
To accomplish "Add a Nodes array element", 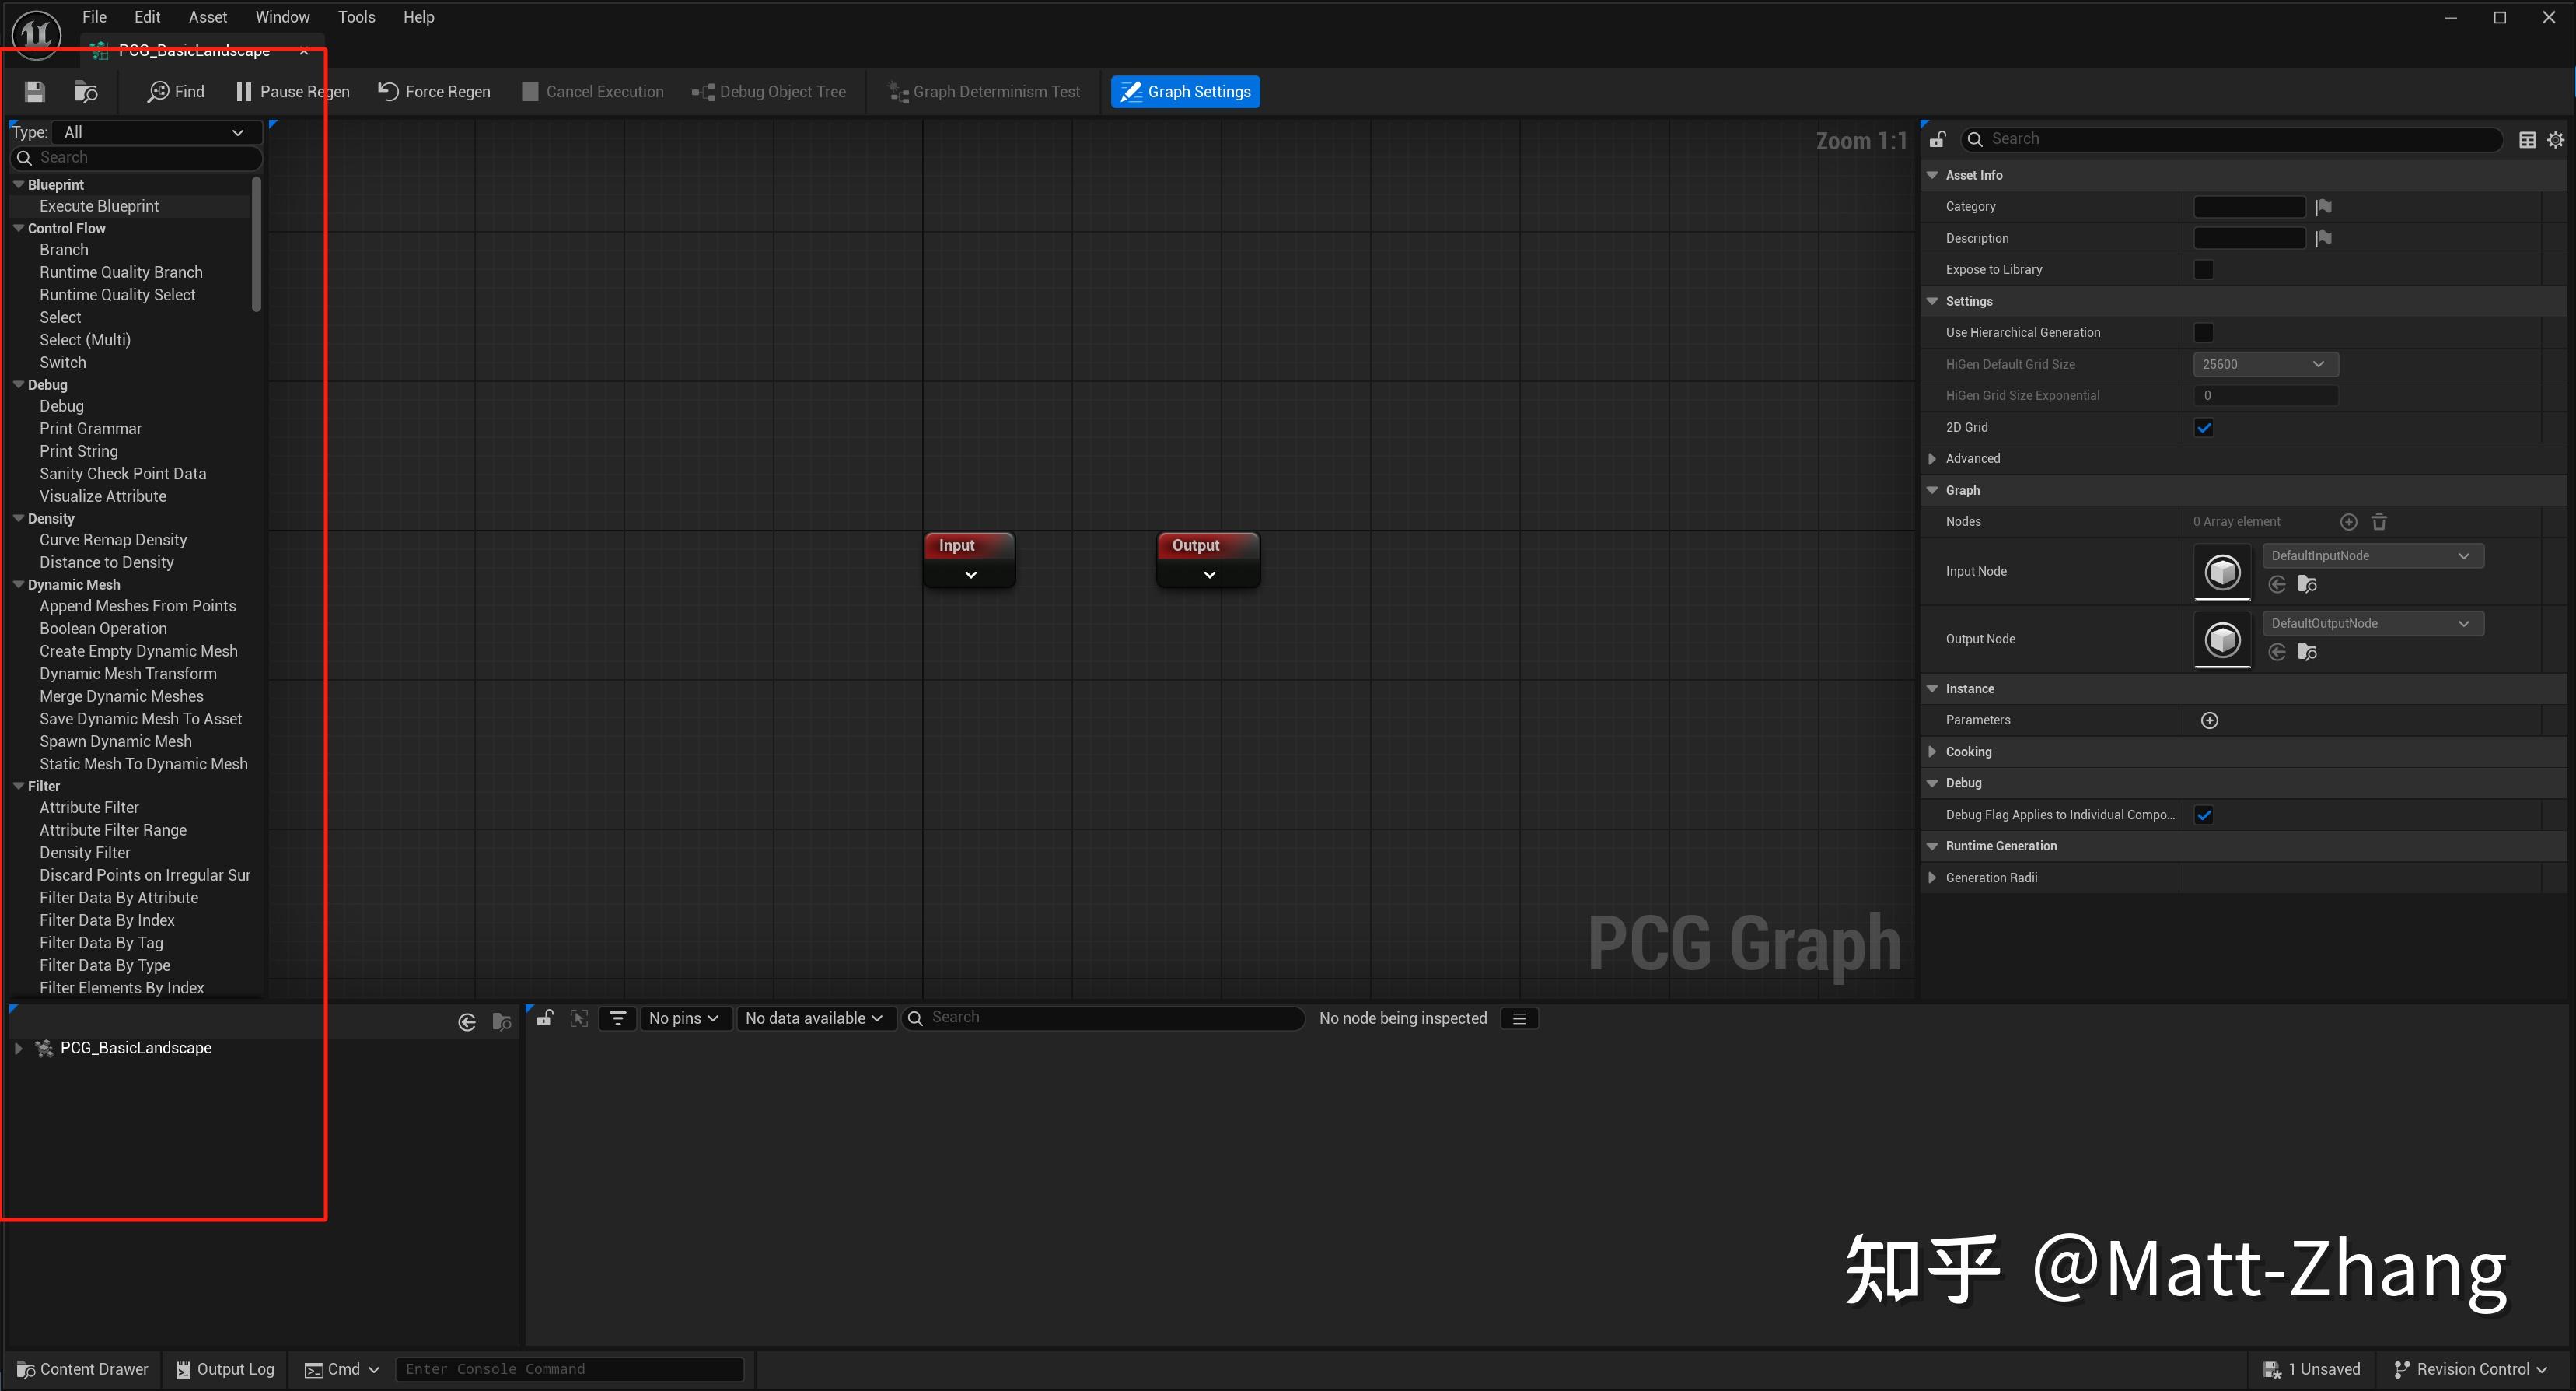I will click(2348, 521).
